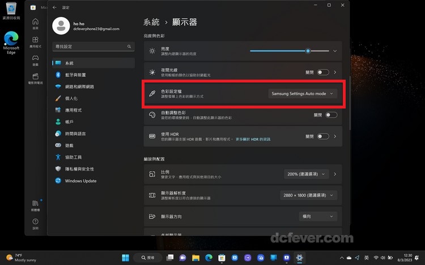Open OneDrive cloud icon in system tray
This screenshot has width=425, height=265.
pos(349,258)
